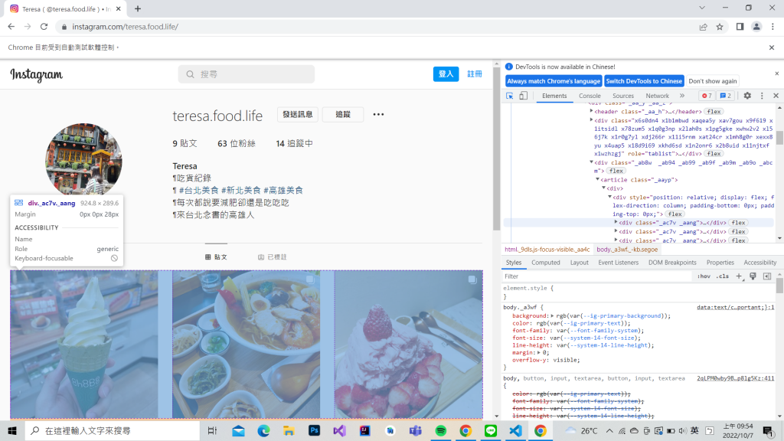Viewport: 784px width, 441px height.
Task: Open Photoshop from the taskbar
Action: pyautogui.click(x=314, y=430)
